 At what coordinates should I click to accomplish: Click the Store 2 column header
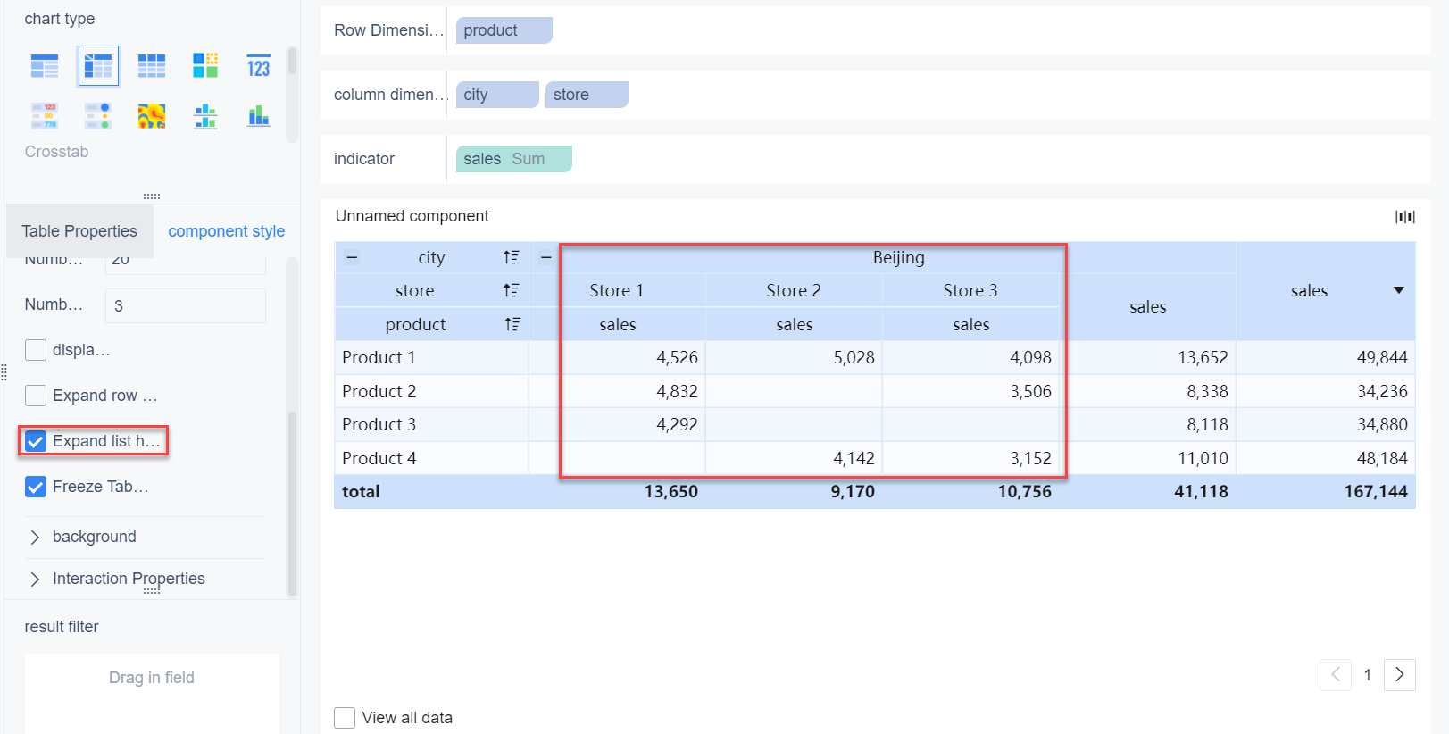(x=794, y=290)
